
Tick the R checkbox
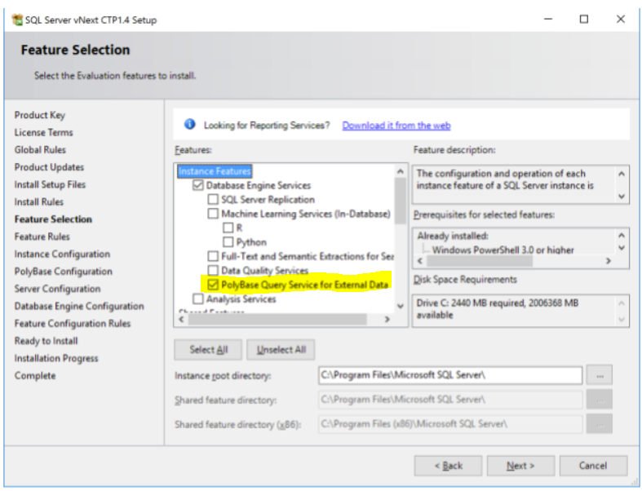[228, 228]
